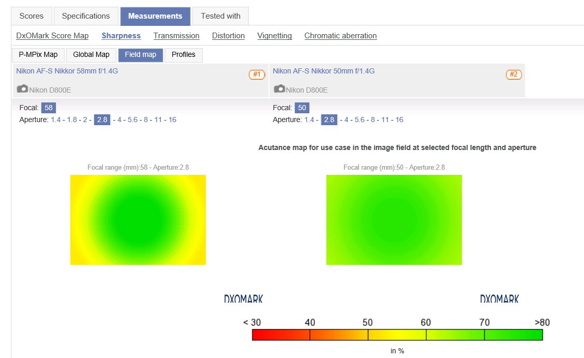584x358 pixels.
Task: Click camera icon beside first Nikon D800E
Action: (x=22, y=88)
